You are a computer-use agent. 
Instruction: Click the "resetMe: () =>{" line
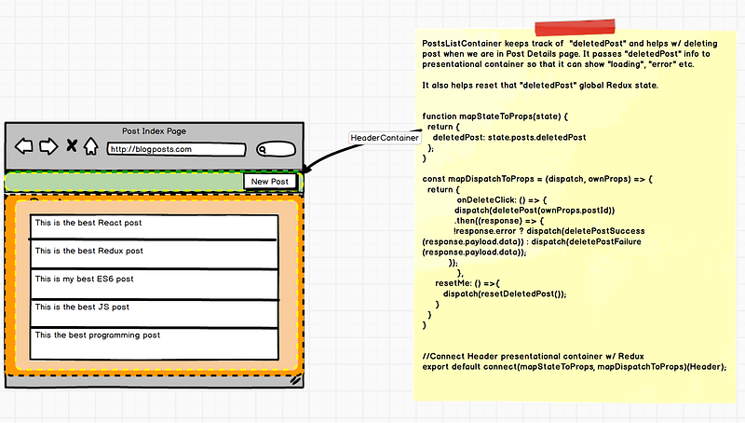pyautogui.click(x=467, y=283)
